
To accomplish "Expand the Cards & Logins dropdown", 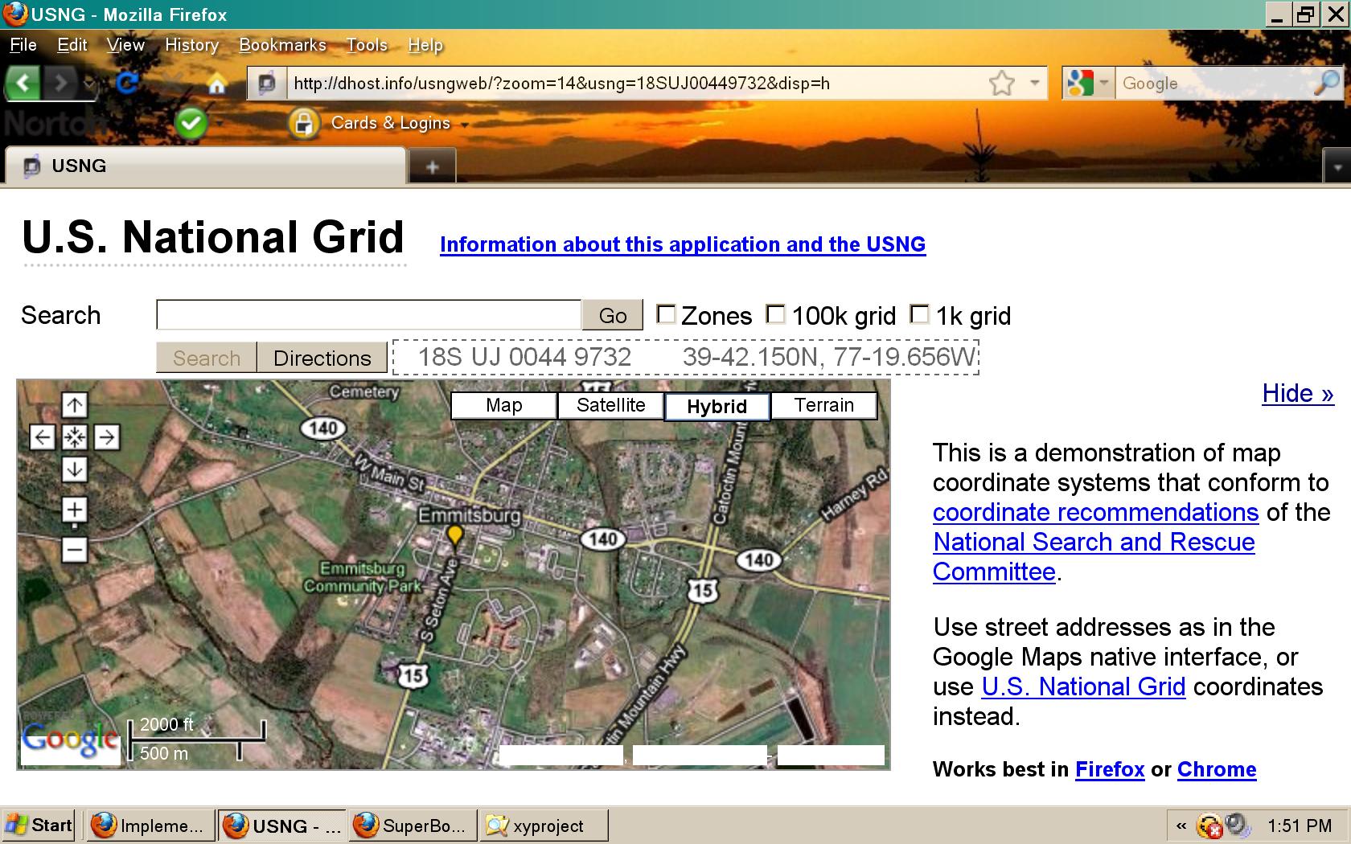I will click(464, 125).
